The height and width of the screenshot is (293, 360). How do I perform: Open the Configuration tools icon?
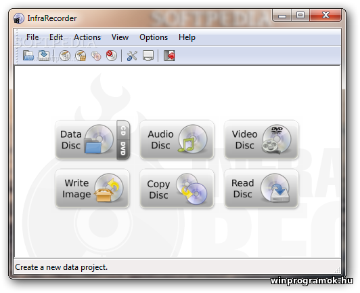tap(132, 56)
